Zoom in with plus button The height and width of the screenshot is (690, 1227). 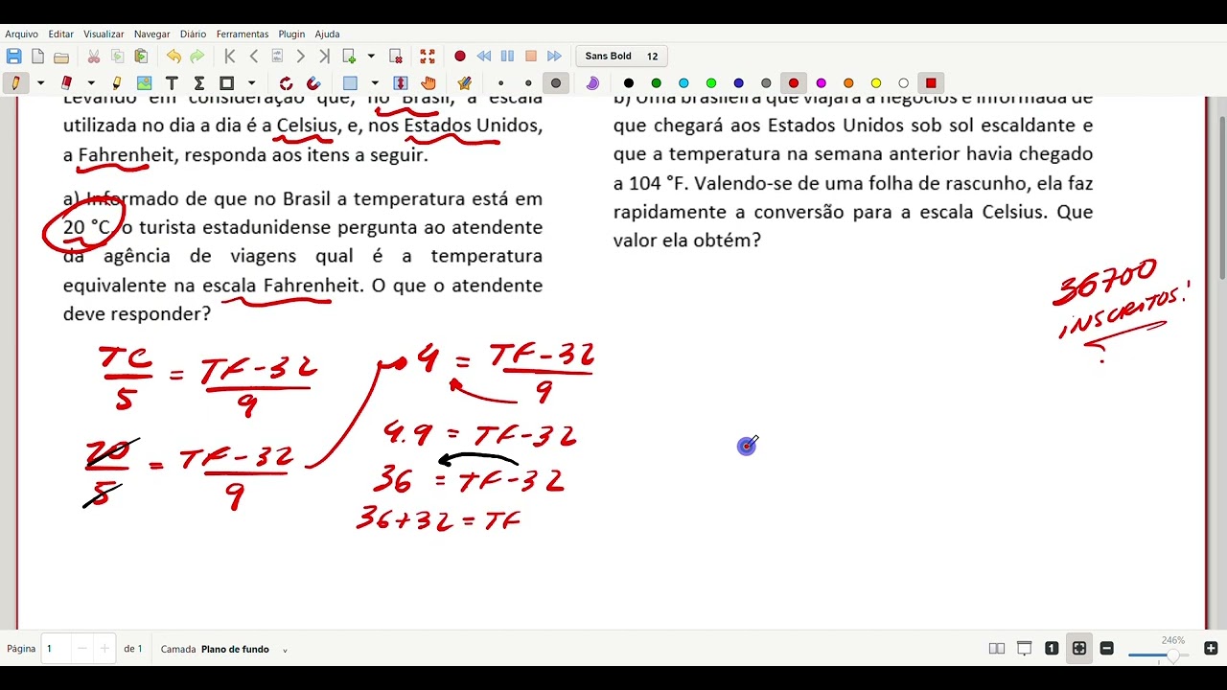[x=1211, y=649]
